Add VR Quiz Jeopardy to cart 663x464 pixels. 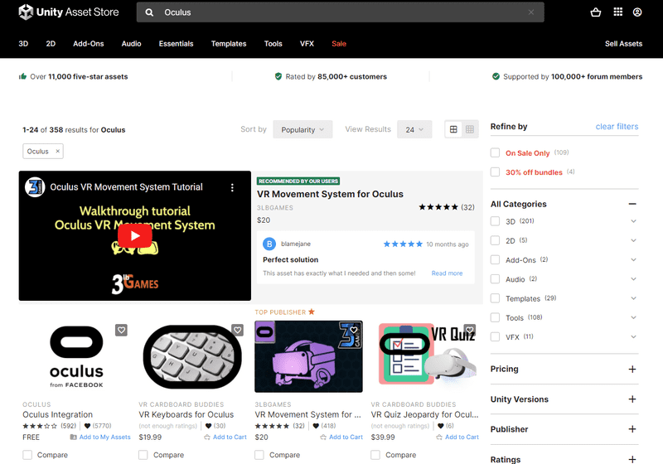tap(457, 437)
